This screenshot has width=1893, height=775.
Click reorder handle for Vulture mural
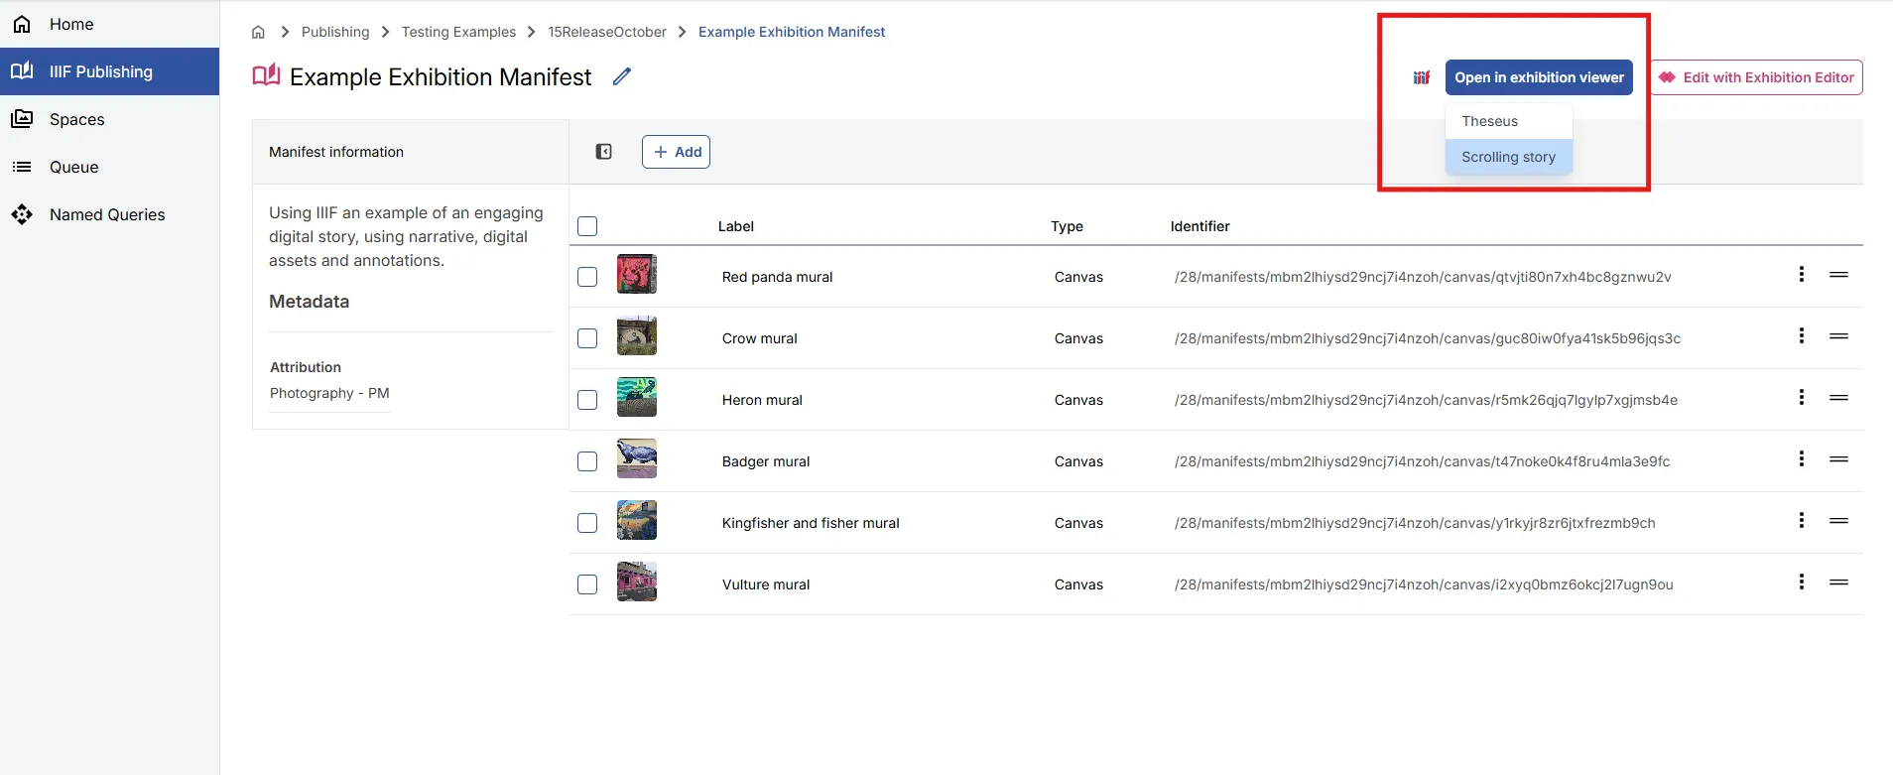point(1838,582)
